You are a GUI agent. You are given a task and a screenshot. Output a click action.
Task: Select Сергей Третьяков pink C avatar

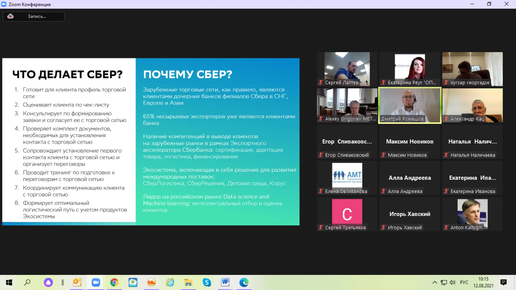point(347,214)
